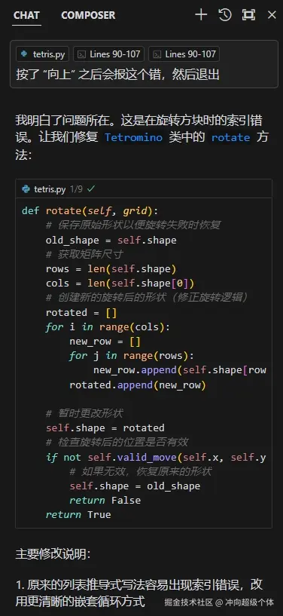Screen dimensions: 283x616
Task: Click the Tetromino class link
Action: click(133, 138)
